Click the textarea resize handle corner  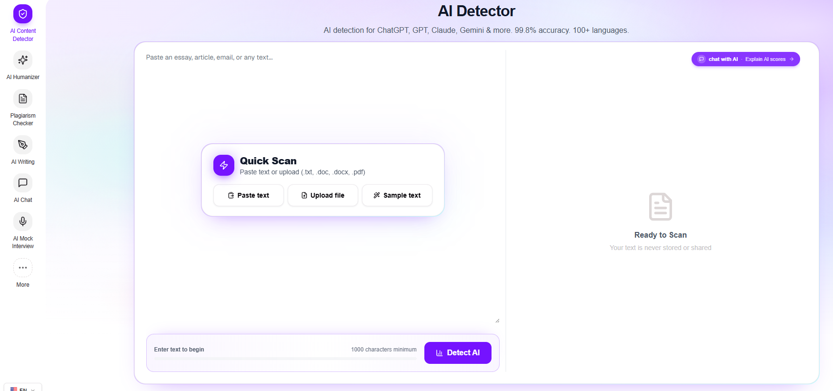click(497, 321)
